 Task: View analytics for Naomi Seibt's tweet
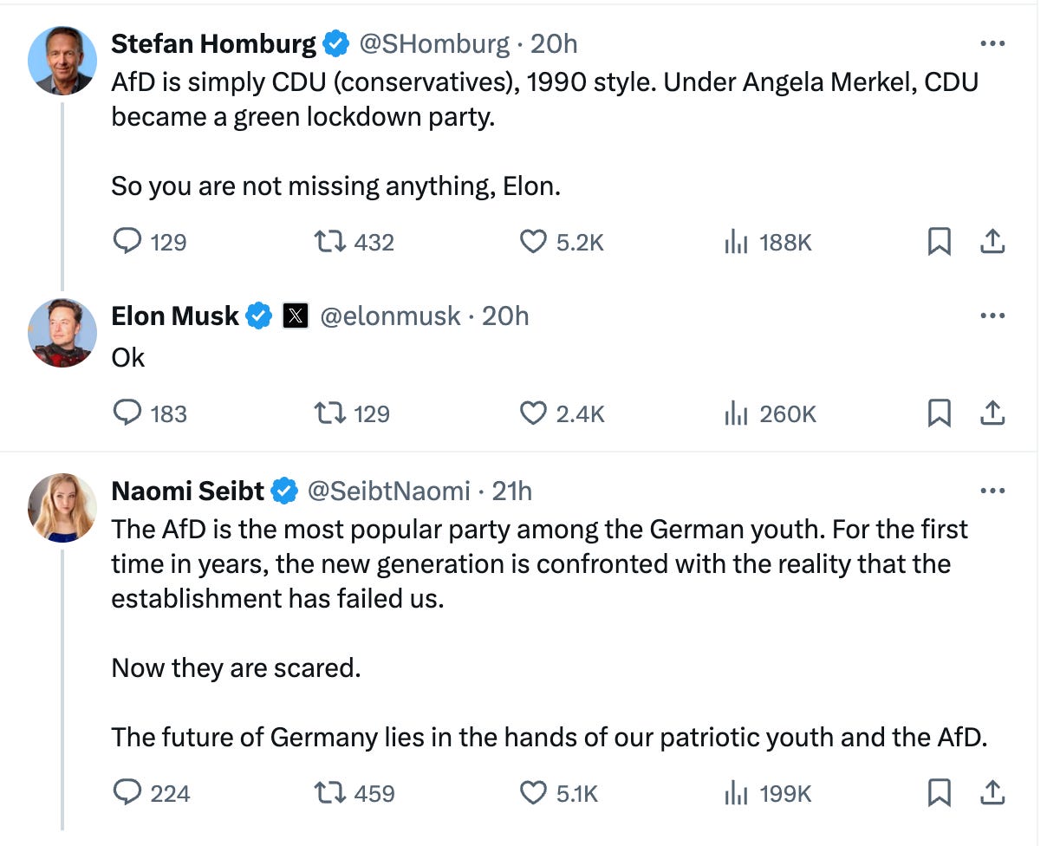click(x=736, y=792)
